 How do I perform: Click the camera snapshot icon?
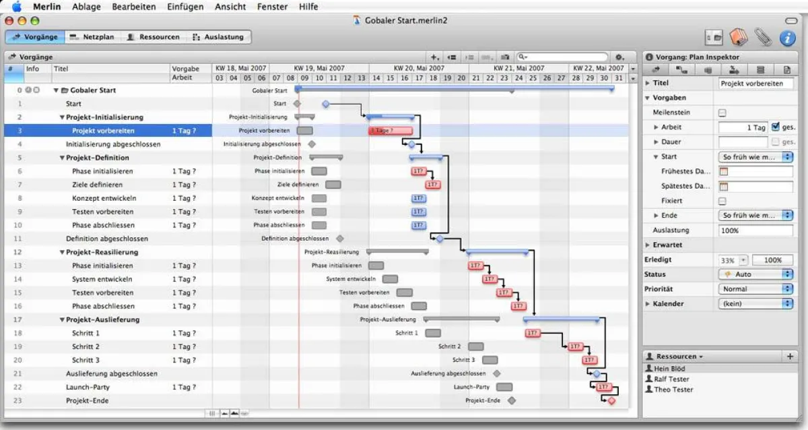pos(505,57)
